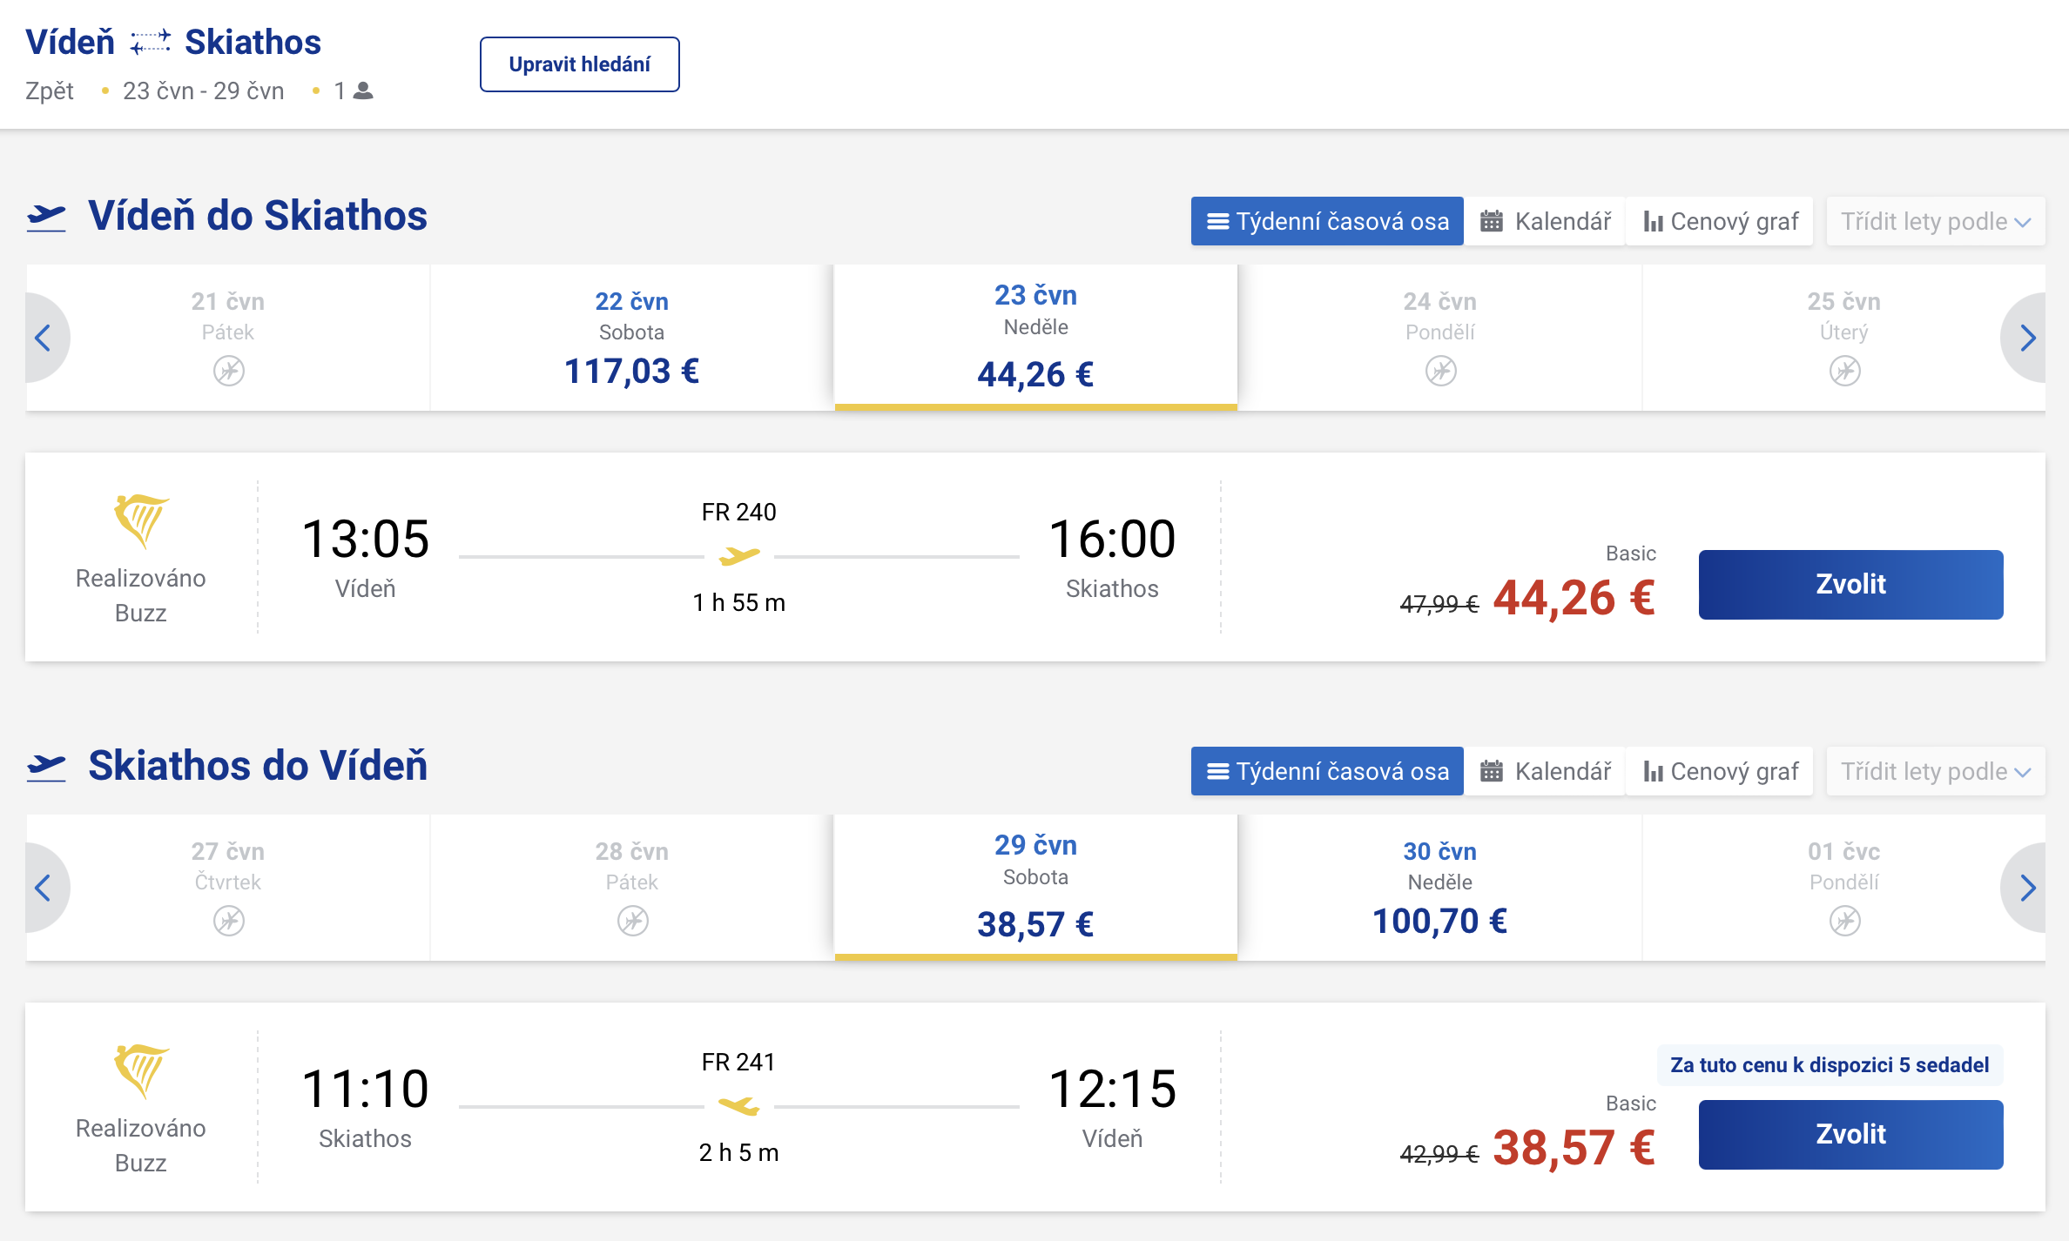Click the round-trip arrows icon between Vídeň and Skiathos
Image resolution: width=2069 pixels, height=1241 pixels.
click(150, 42)
